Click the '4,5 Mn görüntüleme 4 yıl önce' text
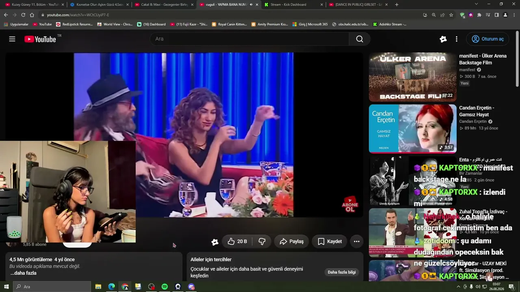Viewport: 520px width, 292px height. (42, 260)
